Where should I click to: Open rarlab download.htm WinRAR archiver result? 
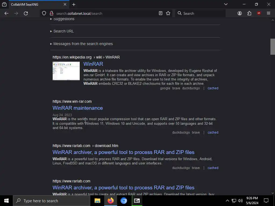coord(123,152)
